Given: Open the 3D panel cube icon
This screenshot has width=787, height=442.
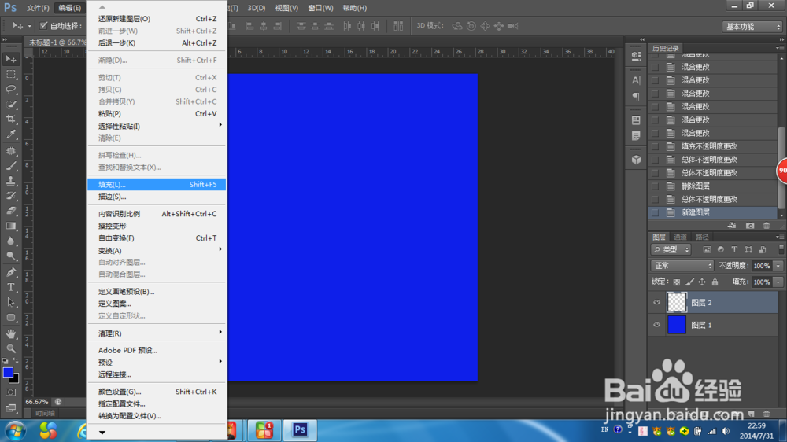Looking at the screenshot, I should (636, 160).
